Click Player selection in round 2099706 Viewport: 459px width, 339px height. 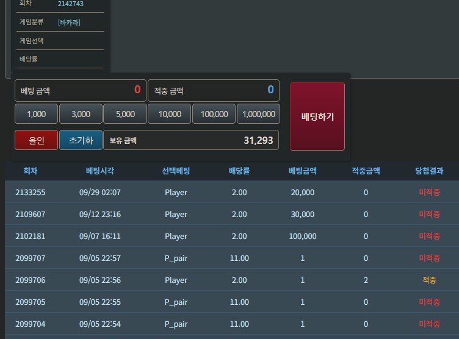point(176,280)
